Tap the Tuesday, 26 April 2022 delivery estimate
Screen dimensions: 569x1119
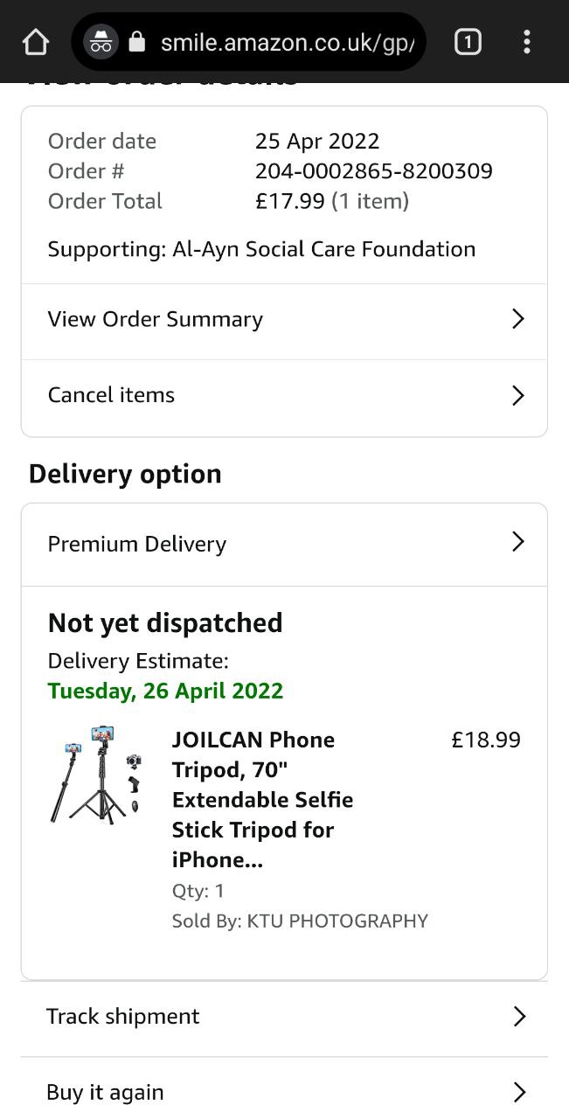166,691
